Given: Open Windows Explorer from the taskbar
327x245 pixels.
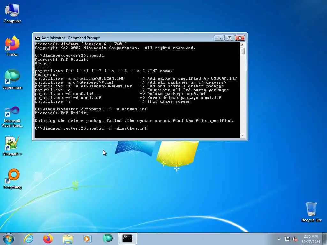Looking at the screenshot, I should point(68,239).
